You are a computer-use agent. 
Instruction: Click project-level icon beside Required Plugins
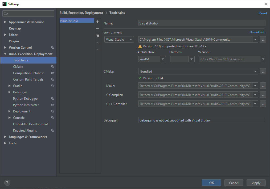pyautogui.click(x=52, y=130)
